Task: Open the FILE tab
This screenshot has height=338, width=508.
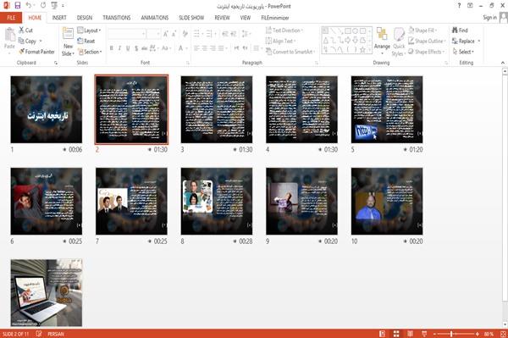Action: tap(11, 18)
